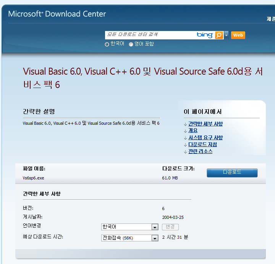Screen dimensions: 275x264
Task: Click the 이 페이지에서 heading
Action: pos(202,112)
